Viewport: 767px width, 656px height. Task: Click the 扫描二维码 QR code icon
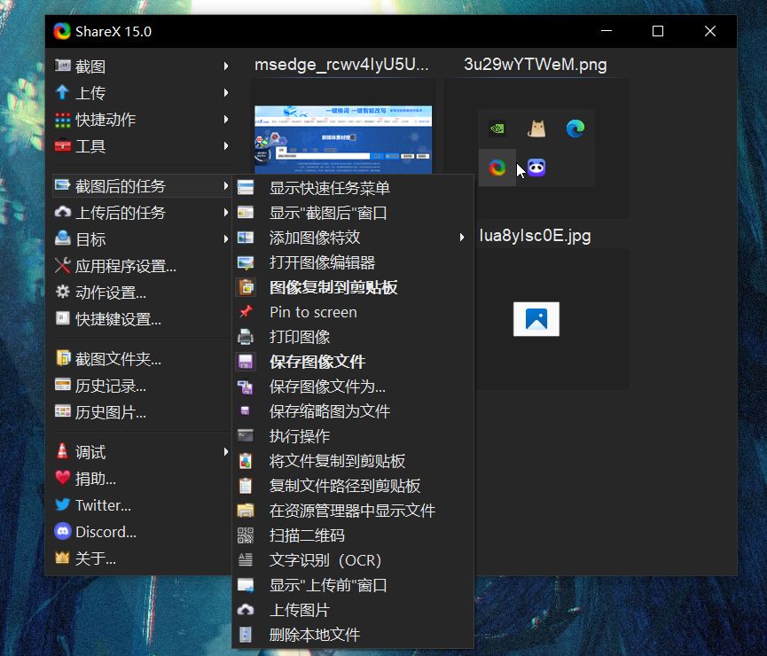click(x=246, y=535)
